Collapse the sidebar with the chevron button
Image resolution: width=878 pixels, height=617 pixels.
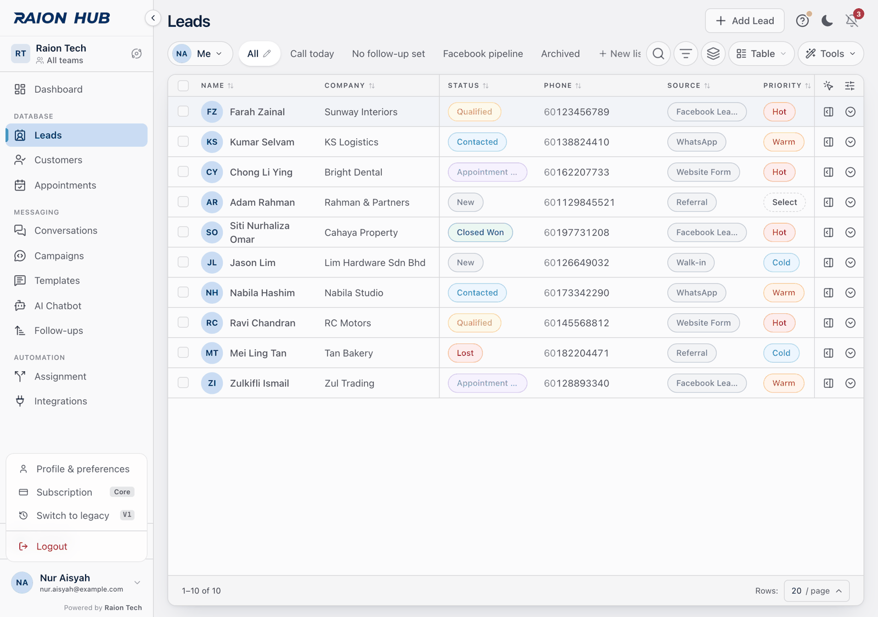(153, 18)
